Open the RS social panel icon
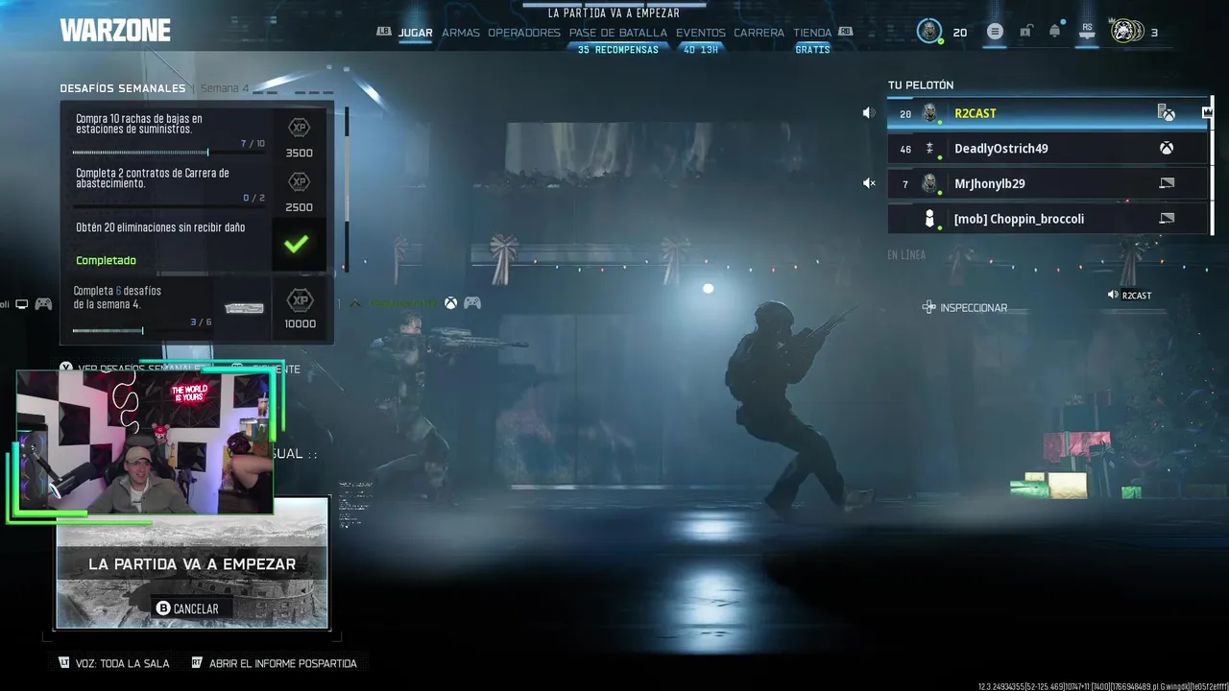 [1087, 32]
